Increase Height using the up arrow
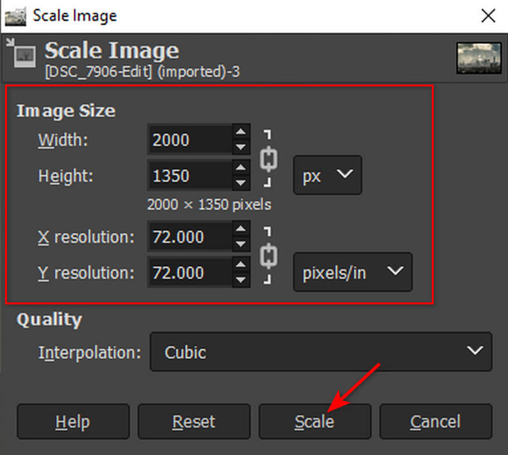Screen dimensions: 508x455 [240, 167]
